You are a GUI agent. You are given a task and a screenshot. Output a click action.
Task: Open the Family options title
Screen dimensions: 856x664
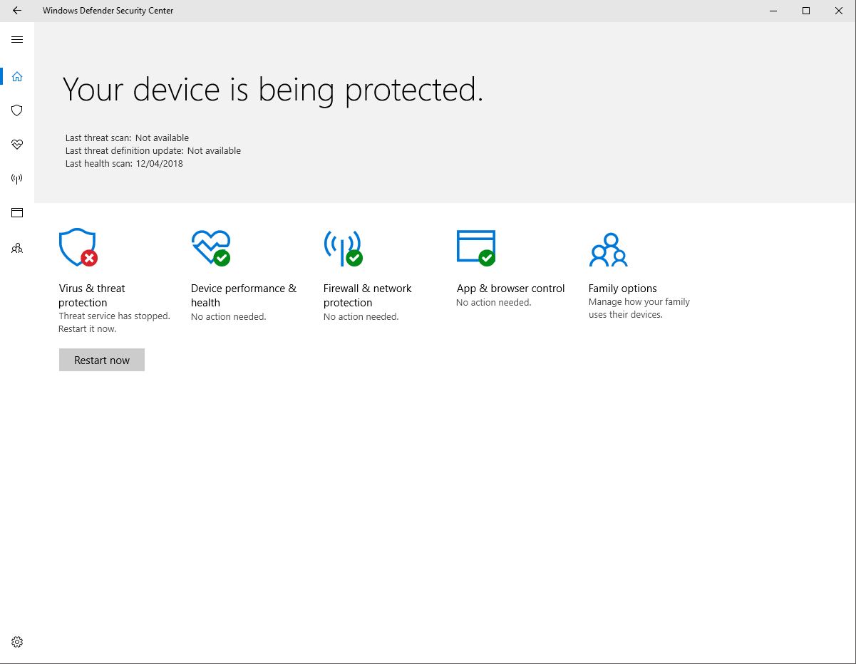pyautogui.click(x=623, y=289)
